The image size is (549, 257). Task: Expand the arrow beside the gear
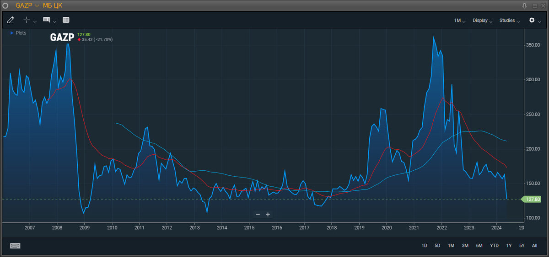point(540,21)
